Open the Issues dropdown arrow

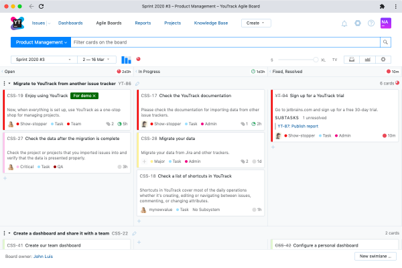(49, 23)
